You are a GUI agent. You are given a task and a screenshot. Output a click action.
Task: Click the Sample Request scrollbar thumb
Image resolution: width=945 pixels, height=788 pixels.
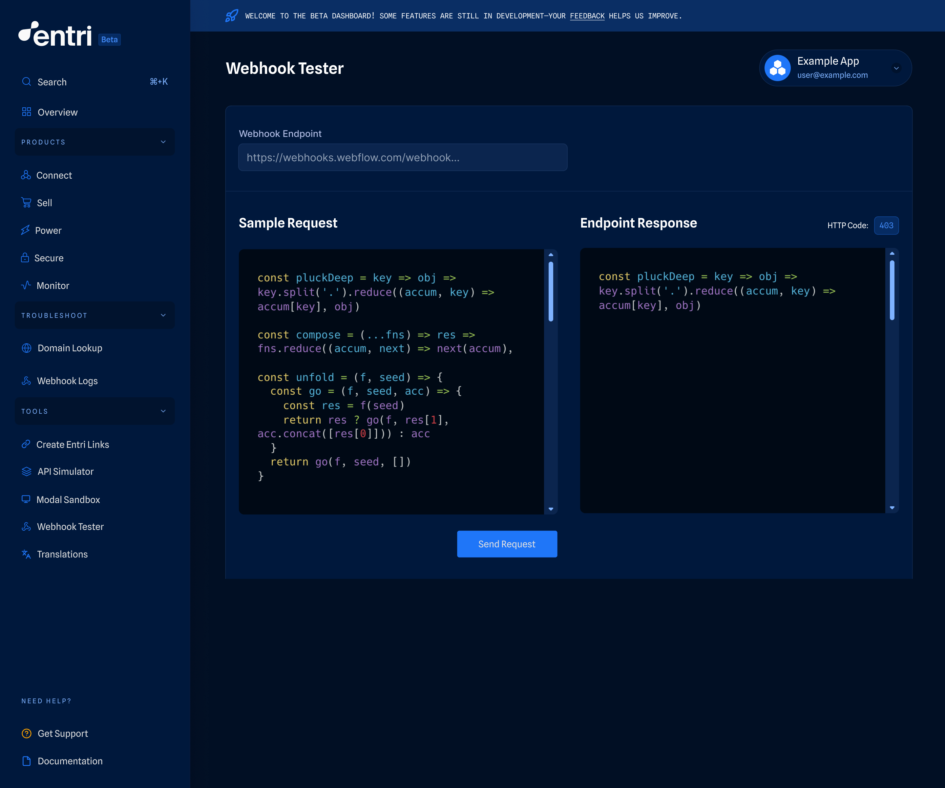click(551, 291)
